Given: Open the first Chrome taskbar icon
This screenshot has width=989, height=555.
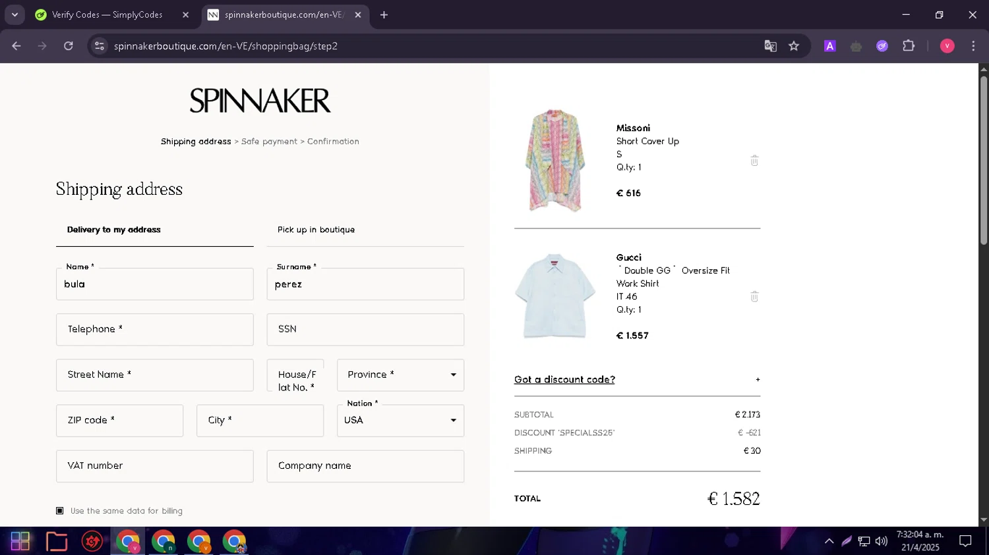Looking at the screenshot, I should point(128,541).
